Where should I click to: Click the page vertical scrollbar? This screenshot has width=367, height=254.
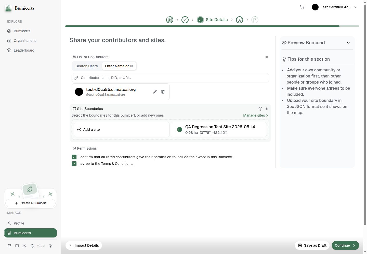365,114
